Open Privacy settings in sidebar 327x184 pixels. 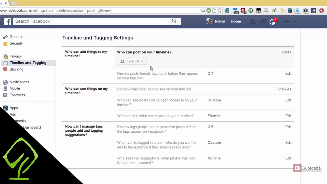(x=16, y=56)
